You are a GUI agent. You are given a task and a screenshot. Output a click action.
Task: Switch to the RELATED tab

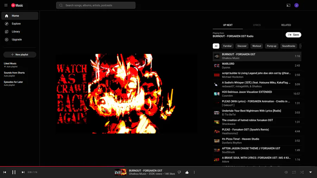[x=286, y=25]
